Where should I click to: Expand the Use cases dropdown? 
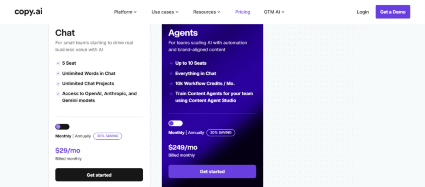[x=165, y=12]
